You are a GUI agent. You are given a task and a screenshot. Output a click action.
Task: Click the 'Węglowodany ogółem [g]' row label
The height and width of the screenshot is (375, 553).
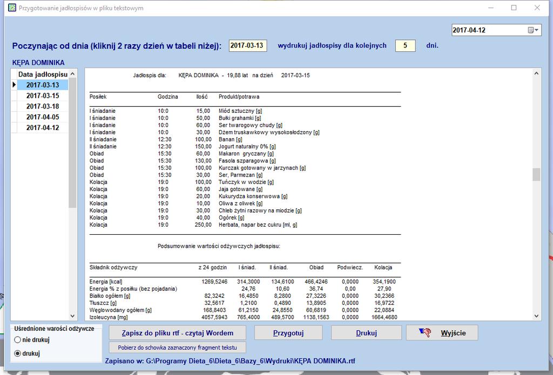point(120,310)
